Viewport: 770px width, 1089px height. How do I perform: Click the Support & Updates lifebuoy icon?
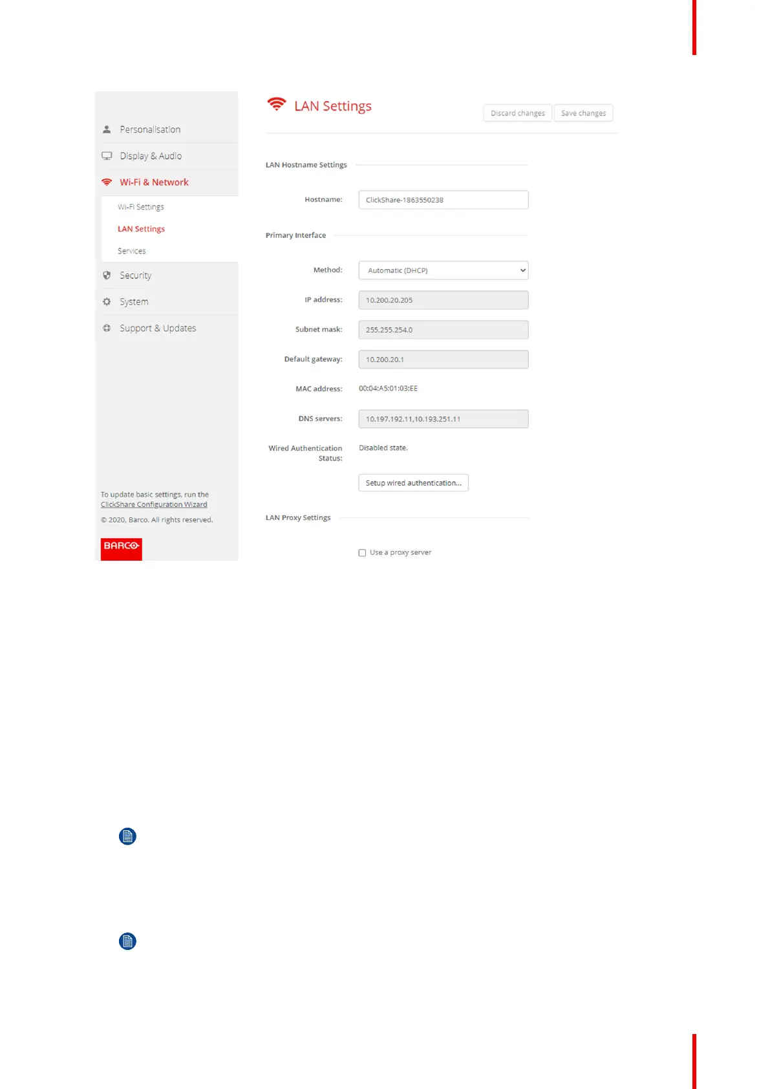point(107,329)
